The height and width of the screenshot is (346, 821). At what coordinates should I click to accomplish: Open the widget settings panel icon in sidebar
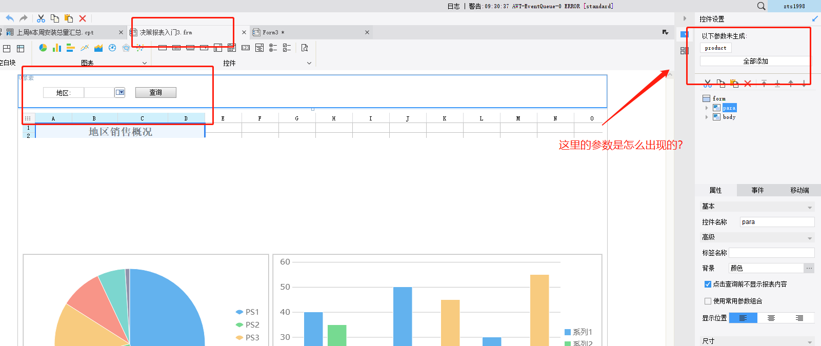tap(684, 34)
